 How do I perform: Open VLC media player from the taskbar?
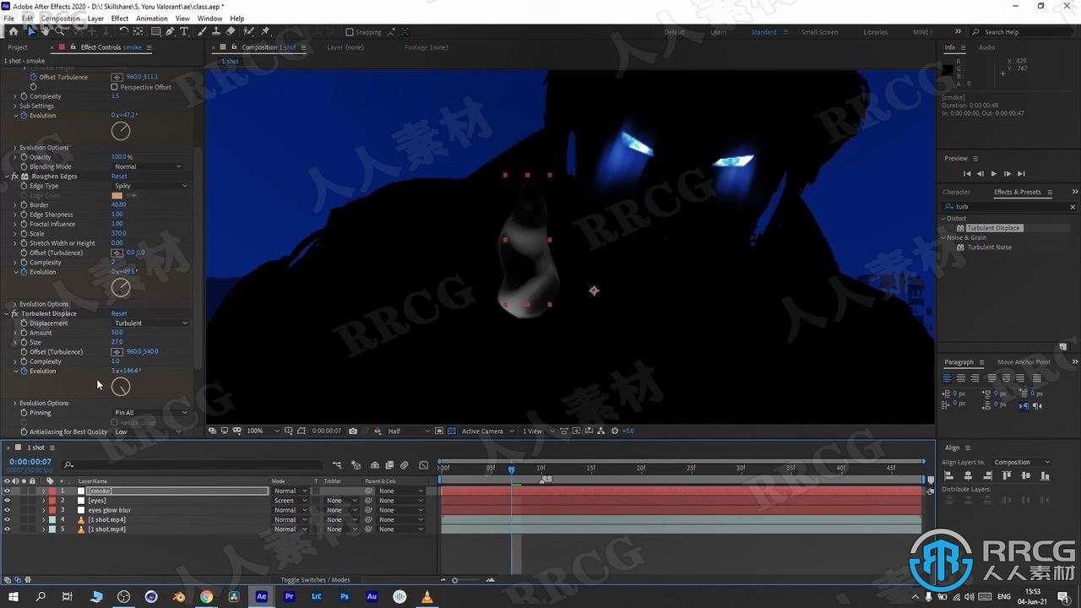(426, 596)
